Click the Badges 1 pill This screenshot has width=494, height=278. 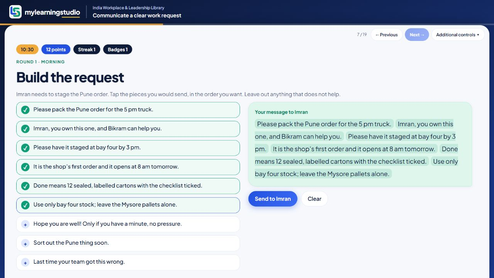click(118, 49)
